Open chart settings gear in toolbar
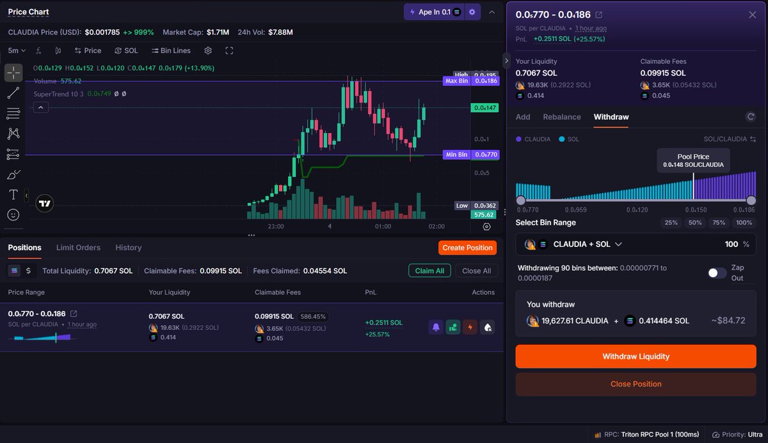This screenshot has height=443, width=768. point(208,51)
